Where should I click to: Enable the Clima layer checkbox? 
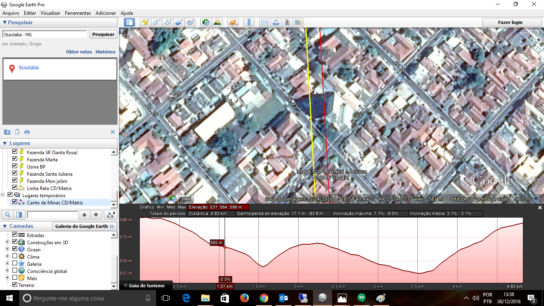tap(15, 257)
